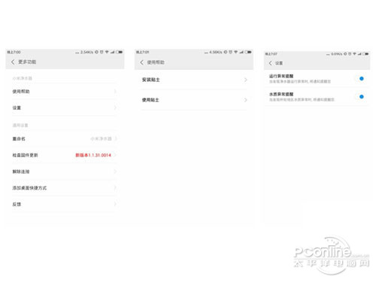The image size is (376, 282).
Task: Toggle the 运行异常提醒 switch
Action: (362, 78)
